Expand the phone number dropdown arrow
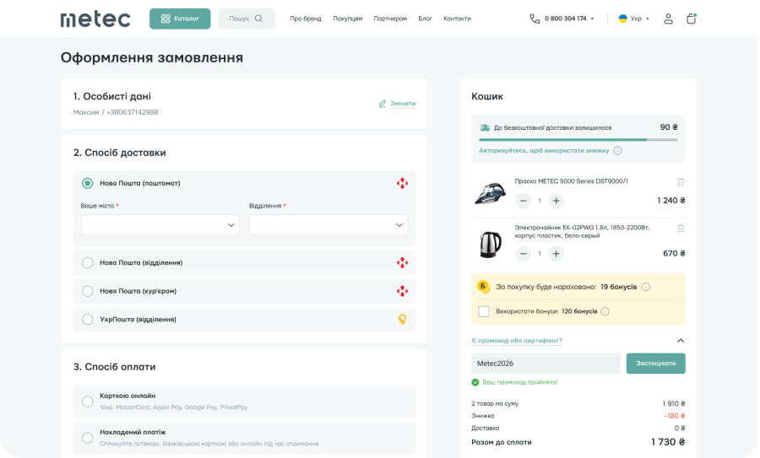This screenshot has height=458, width=760. click(592, 19)
